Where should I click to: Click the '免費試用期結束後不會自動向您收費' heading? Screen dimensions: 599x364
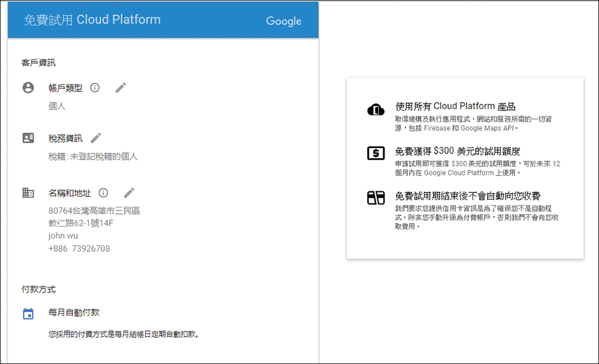point(468,196)
